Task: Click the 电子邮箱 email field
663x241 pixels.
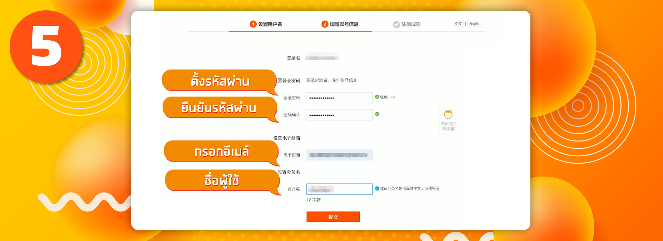Action: coord(339,155)
